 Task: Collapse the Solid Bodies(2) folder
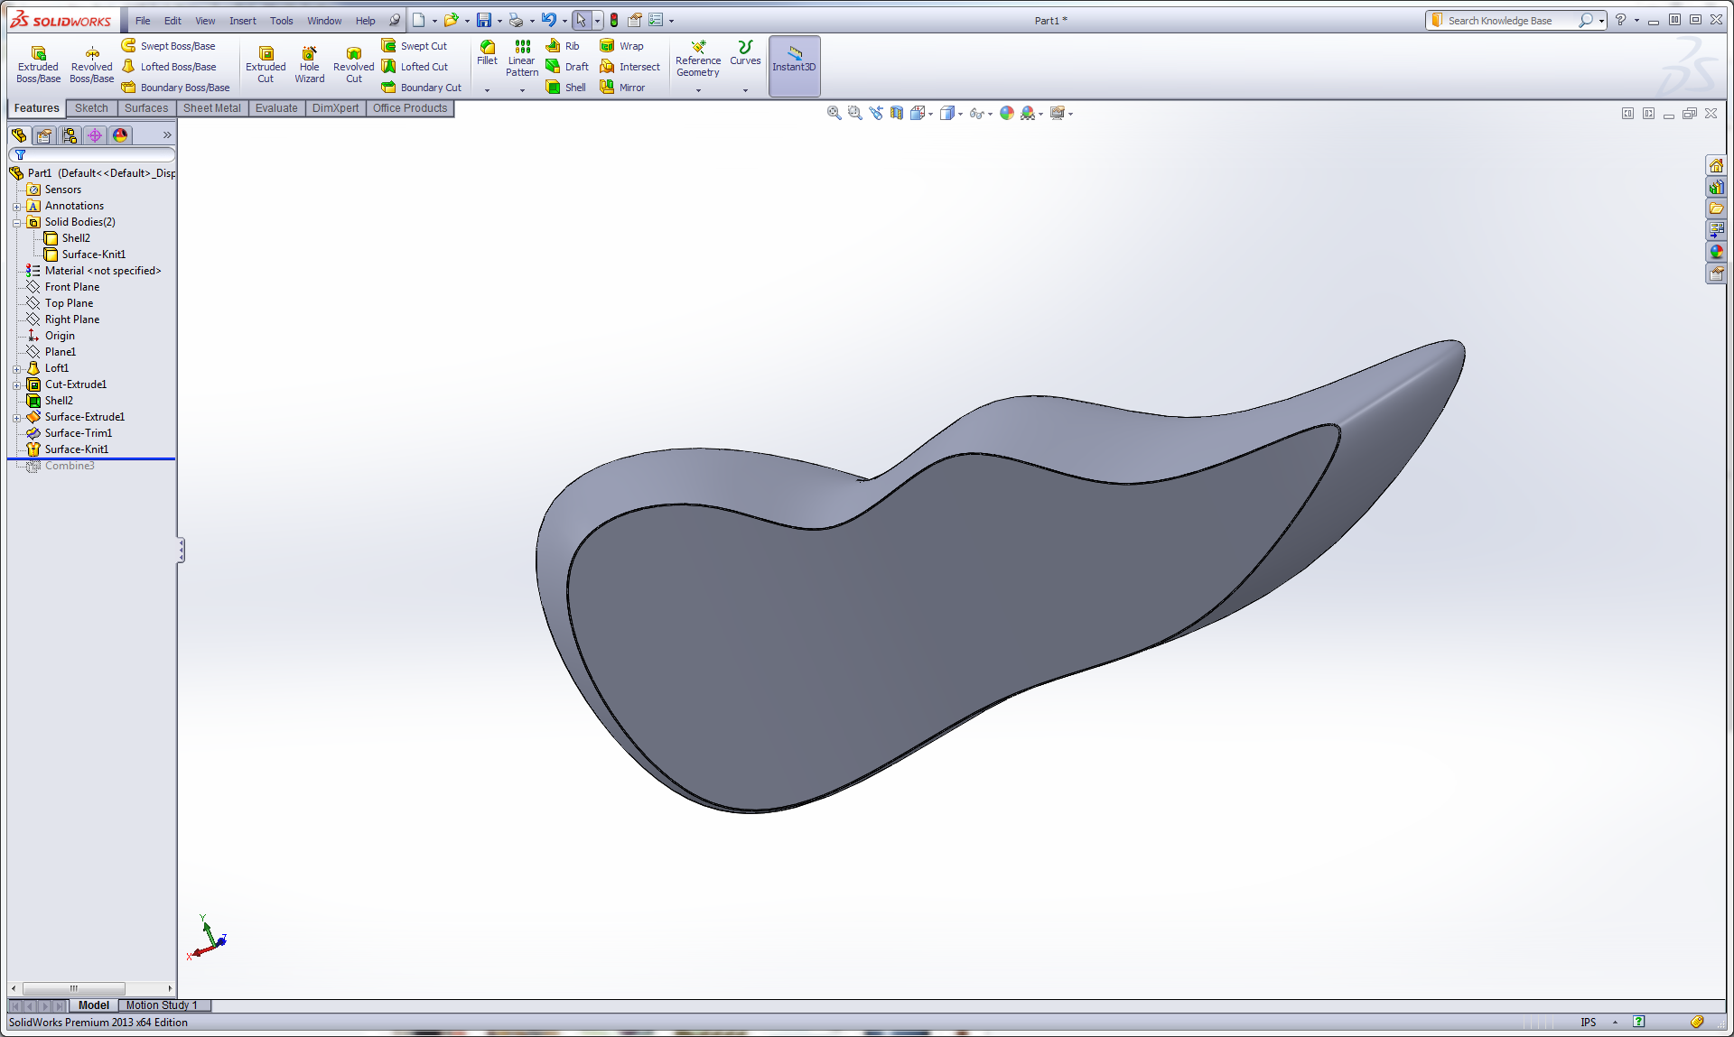click(16, 223)
